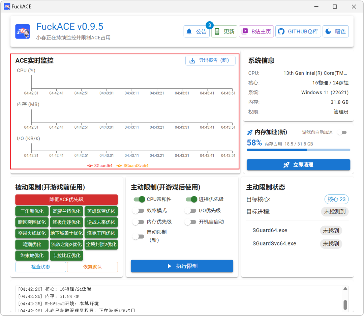Click 检查状态 button
The width and height of the screenshot is (364, 316).
click(41, 267)
